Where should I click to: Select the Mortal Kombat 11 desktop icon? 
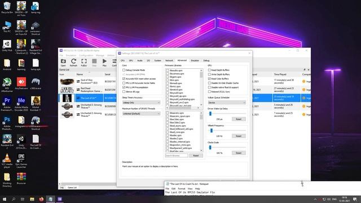click(x=36, y=104)
